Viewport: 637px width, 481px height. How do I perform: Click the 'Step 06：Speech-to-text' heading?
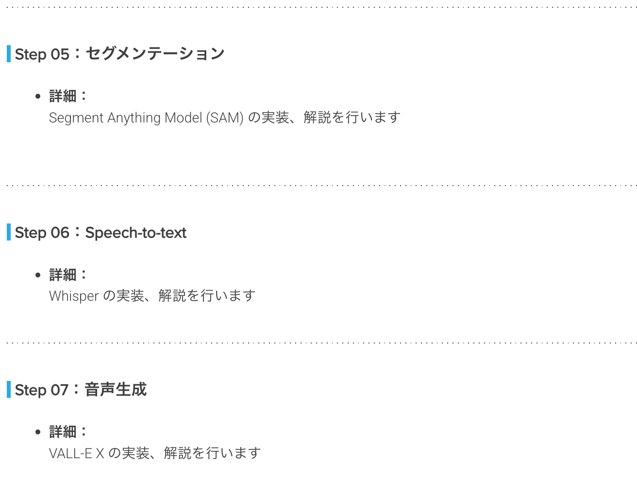click(101, 232)
